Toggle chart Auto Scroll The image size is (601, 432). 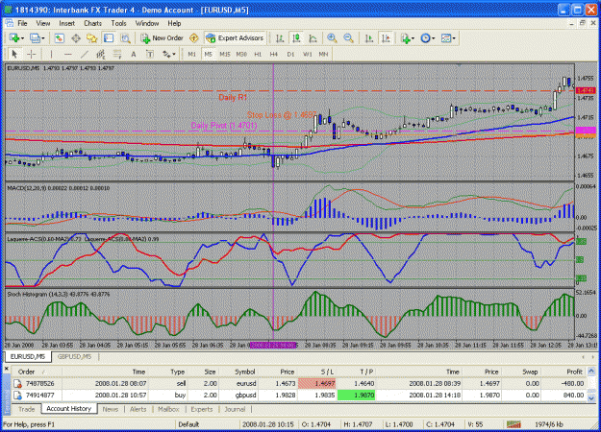(x=369, y=38)
